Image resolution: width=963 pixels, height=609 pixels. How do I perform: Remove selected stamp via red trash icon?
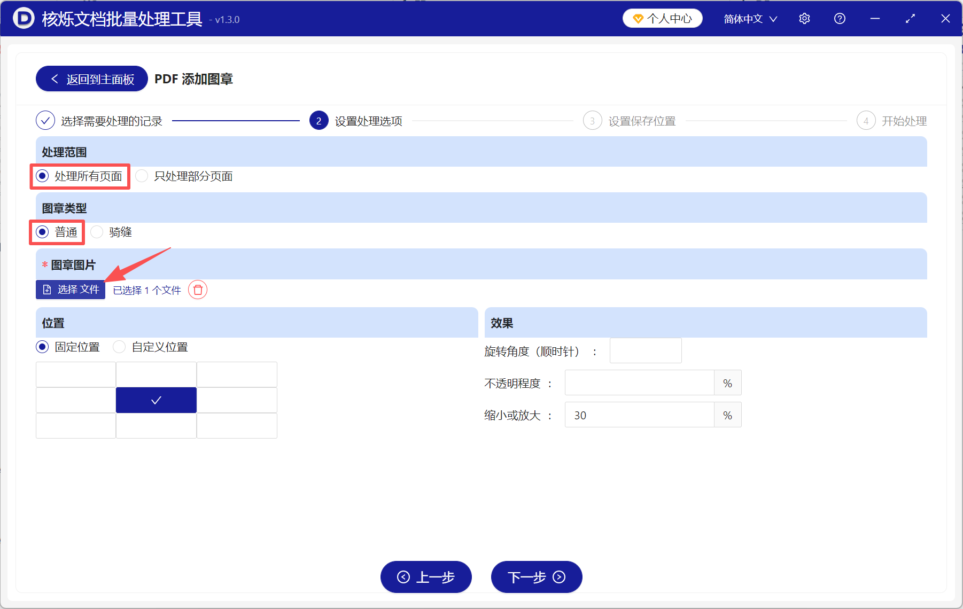197,290
